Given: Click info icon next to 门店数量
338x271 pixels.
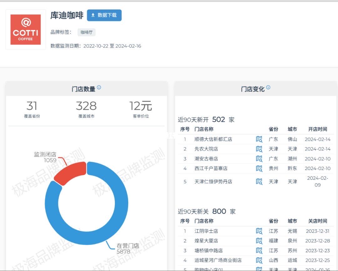Looking at the screenshot, I should [99, 88].
